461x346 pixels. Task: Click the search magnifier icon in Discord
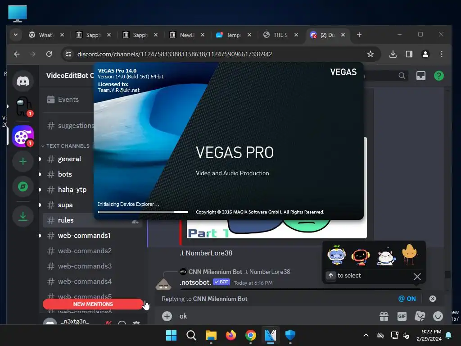[402, 76]
